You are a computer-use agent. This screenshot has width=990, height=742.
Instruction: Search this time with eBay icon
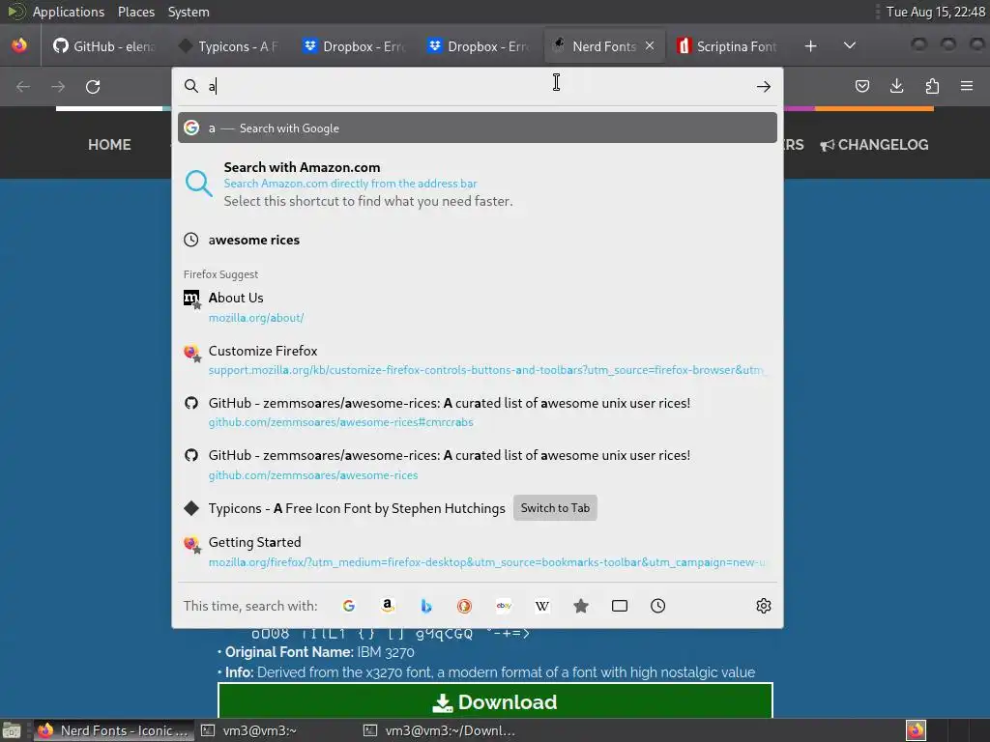tap(504, 606)
